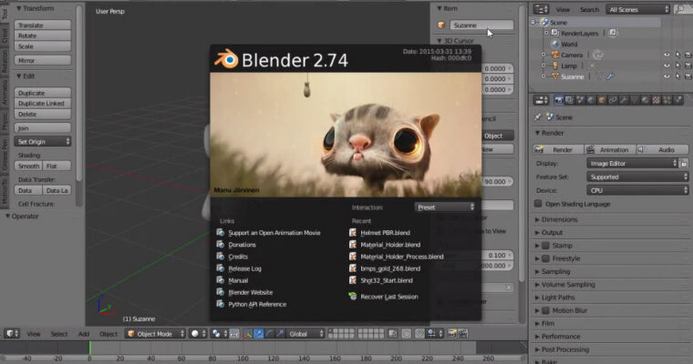Open the Display Image Editor dropdown
Screen dimensions: 693x364
point(633,163)
